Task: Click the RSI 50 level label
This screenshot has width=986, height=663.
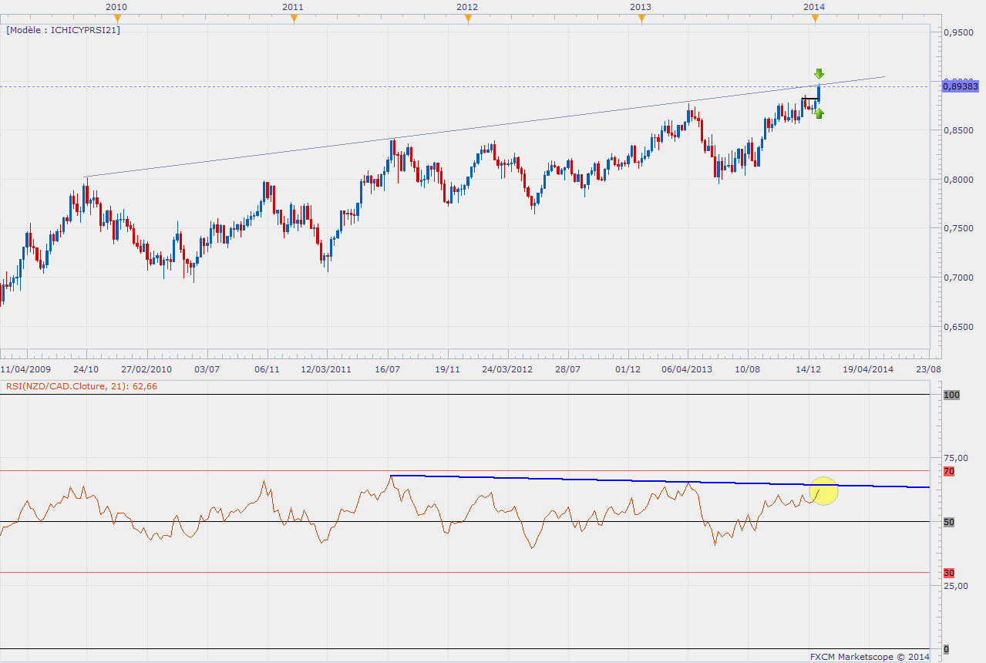Action: tap(949, 522)
